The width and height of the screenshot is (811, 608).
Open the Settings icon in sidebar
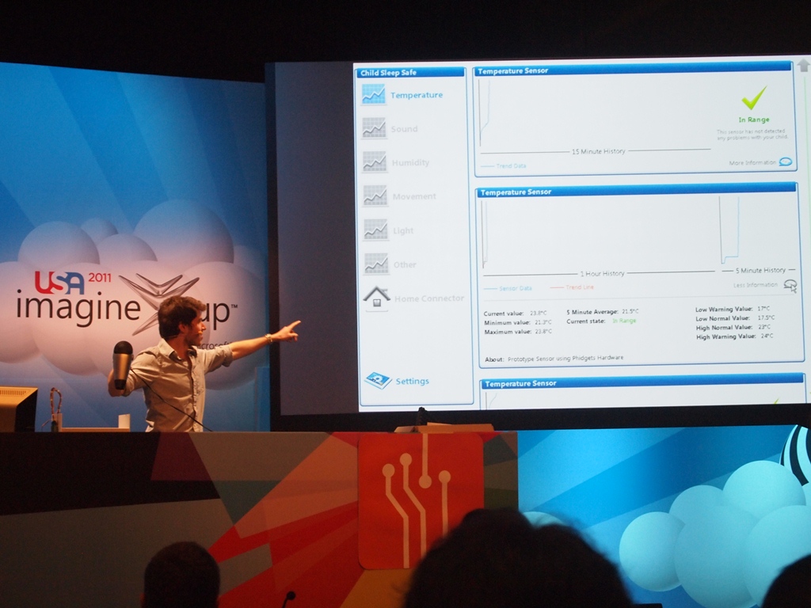tap(378, 381)
